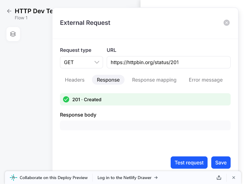Image resolution: width=246 pixels, height=184 pixels.
Task: Click the Save button
Action: tap(221, 163)
